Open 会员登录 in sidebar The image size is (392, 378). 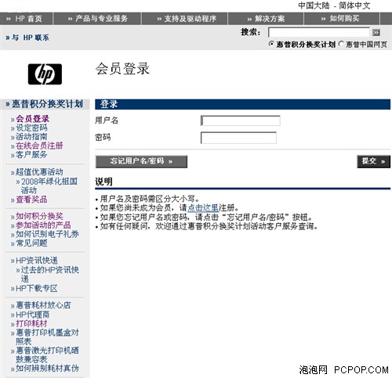(x=32, y=119)
